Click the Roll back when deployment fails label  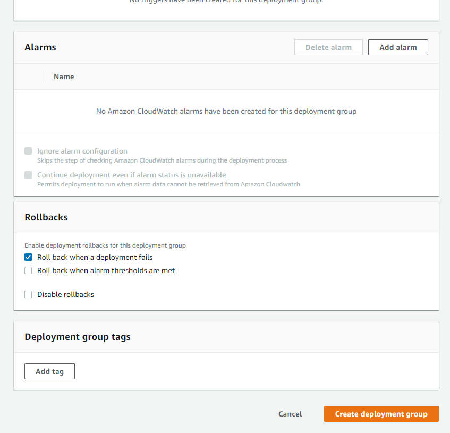[95, 257]
